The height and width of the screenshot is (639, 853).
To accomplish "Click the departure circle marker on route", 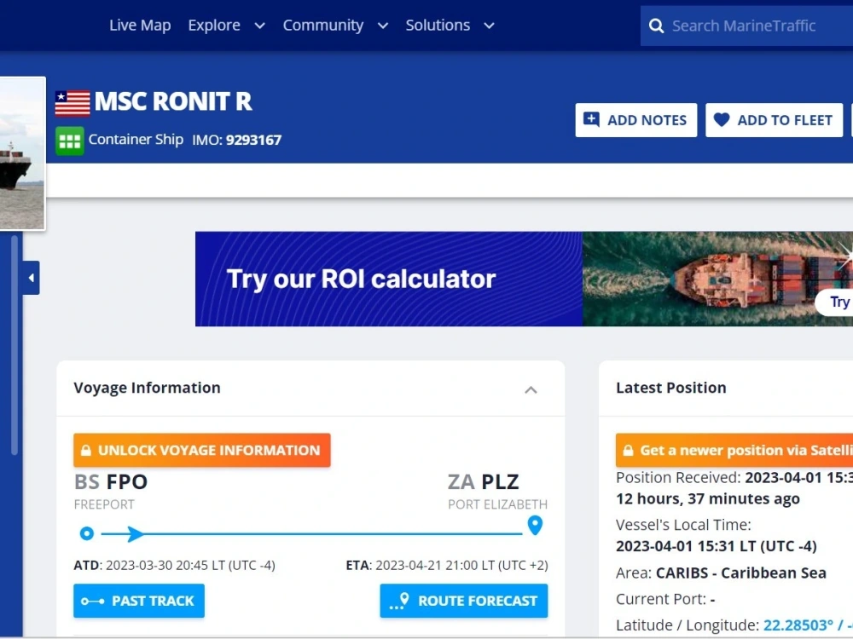I will pyautogui.click(x=86, y=533).
